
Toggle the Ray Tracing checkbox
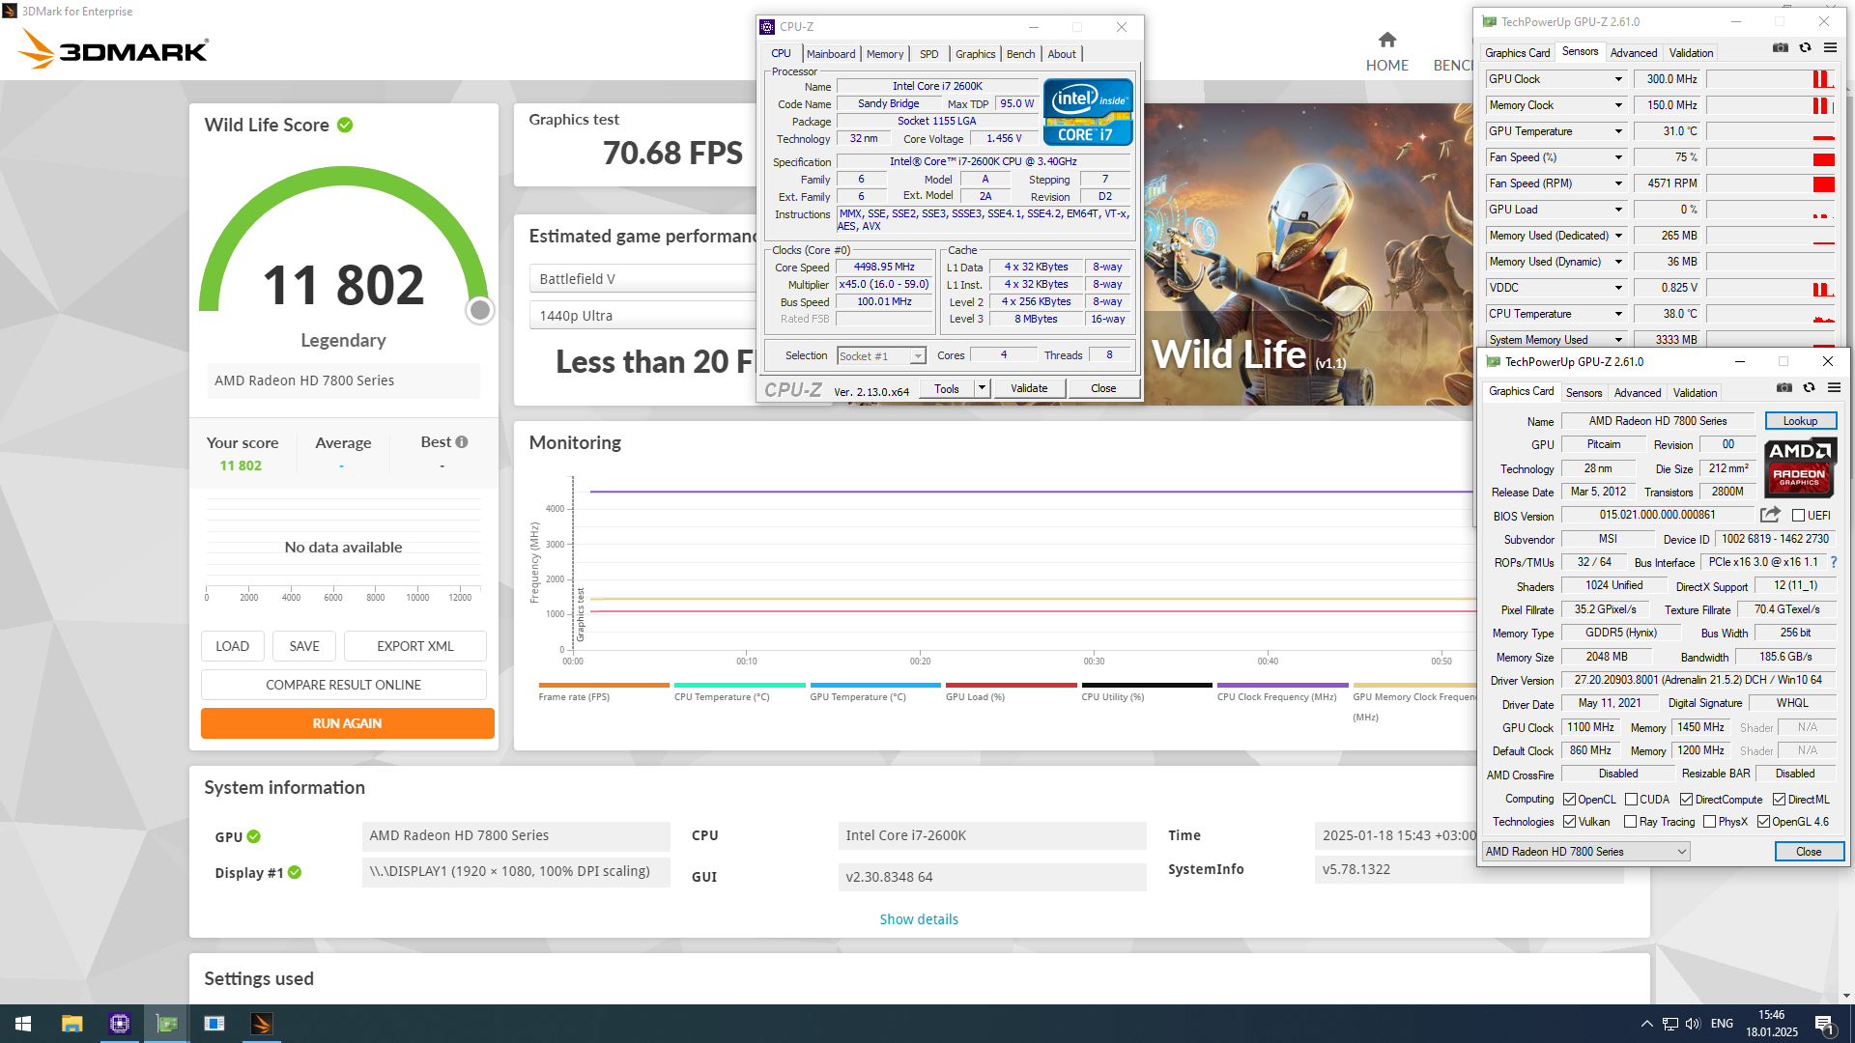click(x=1631, y=822)
